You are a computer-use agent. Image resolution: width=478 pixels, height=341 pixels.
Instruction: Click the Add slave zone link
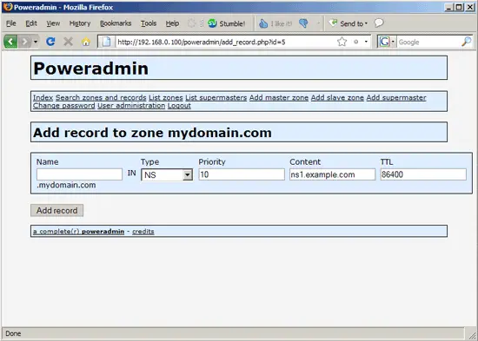pyautogui.click(x=337, y=98)
